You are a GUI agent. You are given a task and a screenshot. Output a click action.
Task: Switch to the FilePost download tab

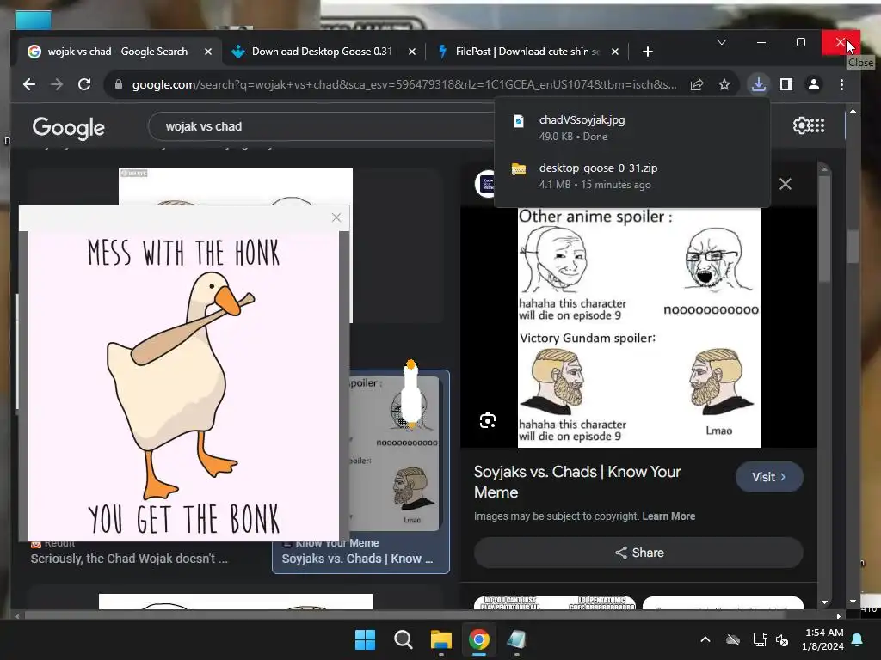(526, 52)
